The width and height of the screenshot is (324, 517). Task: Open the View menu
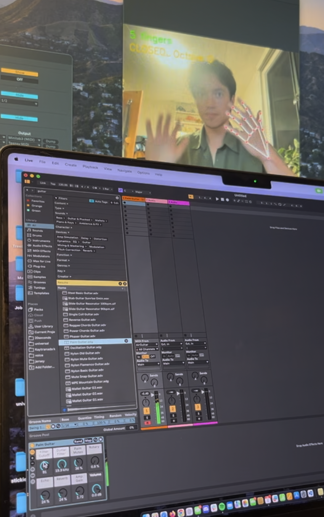click(108, 168)
